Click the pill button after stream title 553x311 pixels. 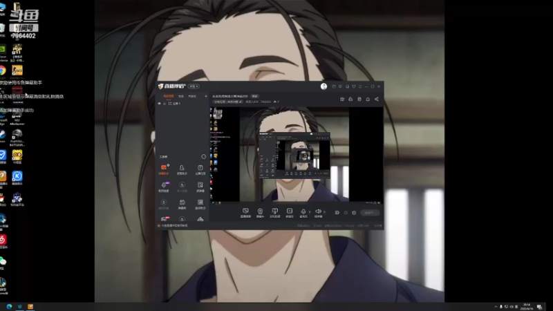[x=254, y=96]
